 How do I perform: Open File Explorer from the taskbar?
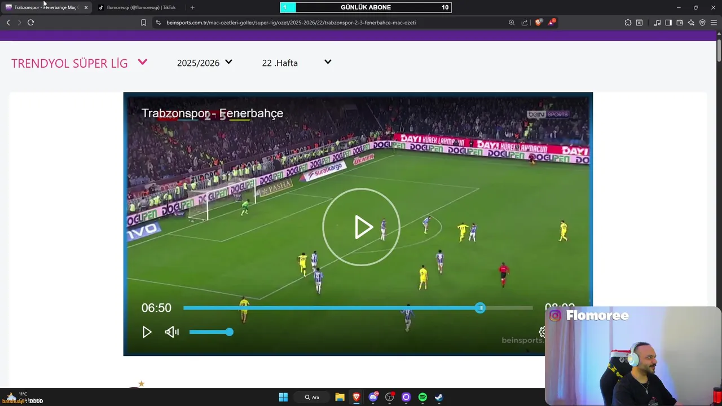coord(340,397)
